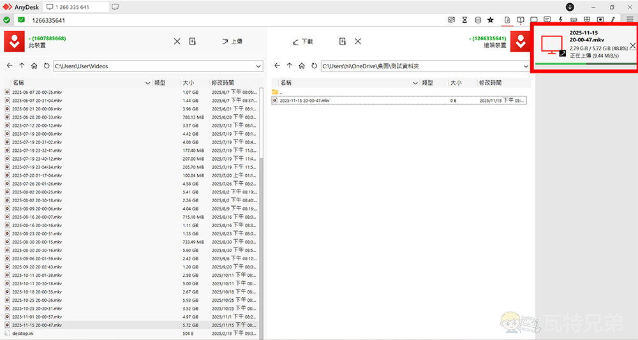This screenshot has width=638, height=340.
Task: Cancel the 2025-11-15 upload transfer
Action: 632,45
